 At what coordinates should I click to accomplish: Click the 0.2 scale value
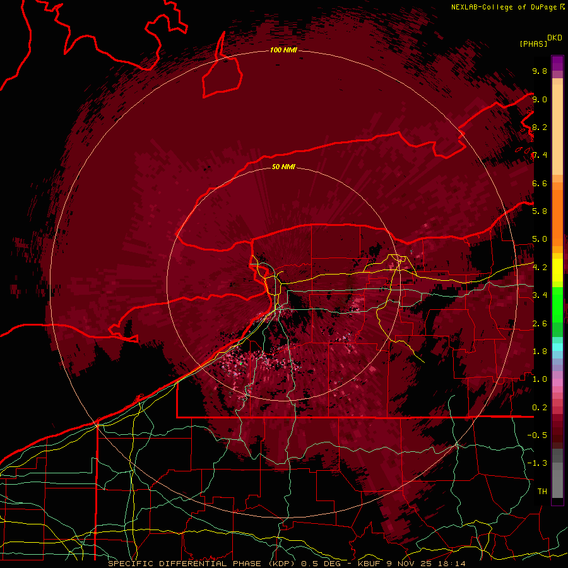click(540, 408)
